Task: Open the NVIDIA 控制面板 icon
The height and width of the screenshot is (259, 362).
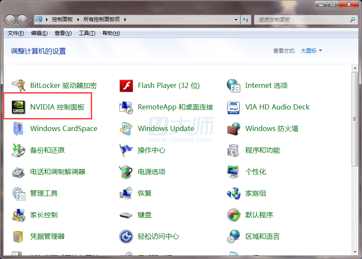Action: [x=18, y=107]
